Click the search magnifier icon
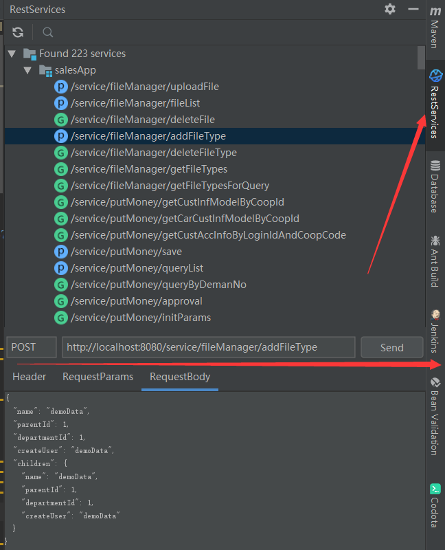445x550 pixels. point(47,32)
